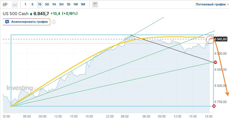229x120 pixels.
Task: Select the 5 minute interval
Action: pyautogui.click(x=32, y=5)
